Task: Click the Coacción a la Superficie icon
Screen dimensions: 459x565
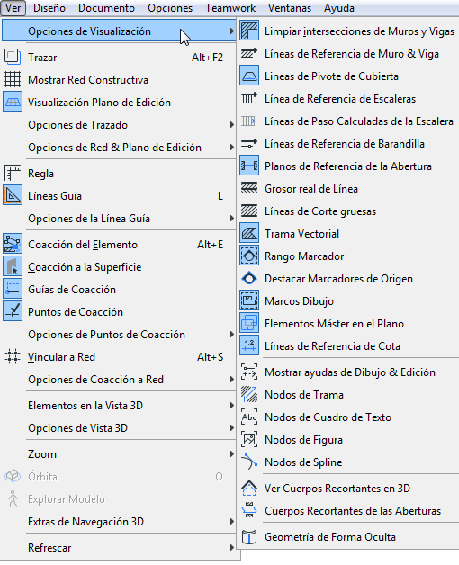Action: [13, 266]
